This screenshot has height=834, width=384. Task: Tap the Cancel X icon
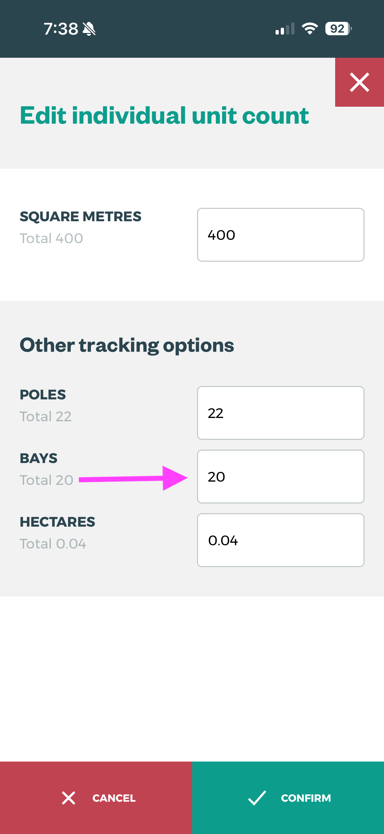click(68, 798)
